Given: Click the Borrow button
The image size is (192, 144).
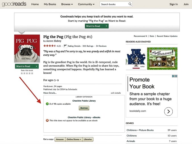Looking at the screenshot, I should pos(84,108).
